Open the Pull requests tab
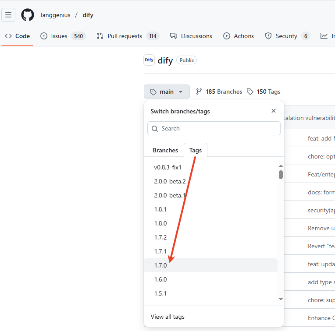This screenshot has height=331, width=335. (128, 36)
